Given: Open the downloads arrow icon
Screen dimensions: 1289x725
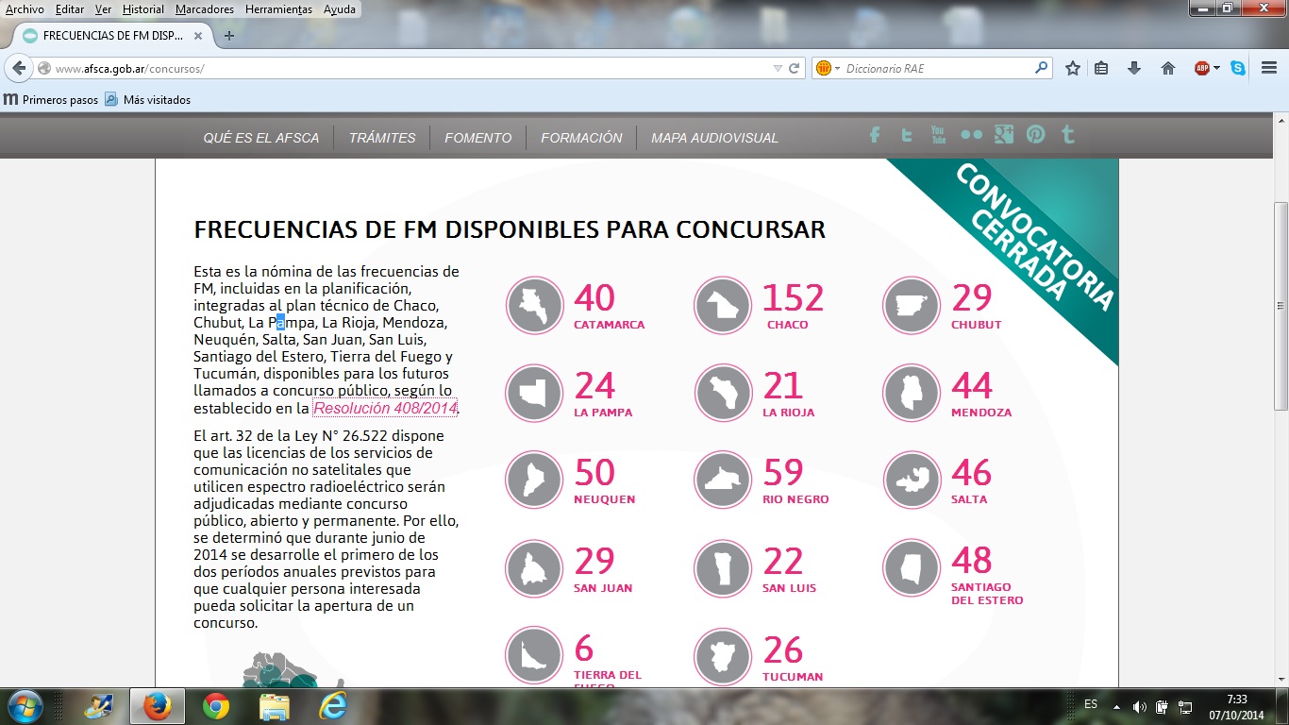Looking at the screenshot, I should (x=1134, y=68).
